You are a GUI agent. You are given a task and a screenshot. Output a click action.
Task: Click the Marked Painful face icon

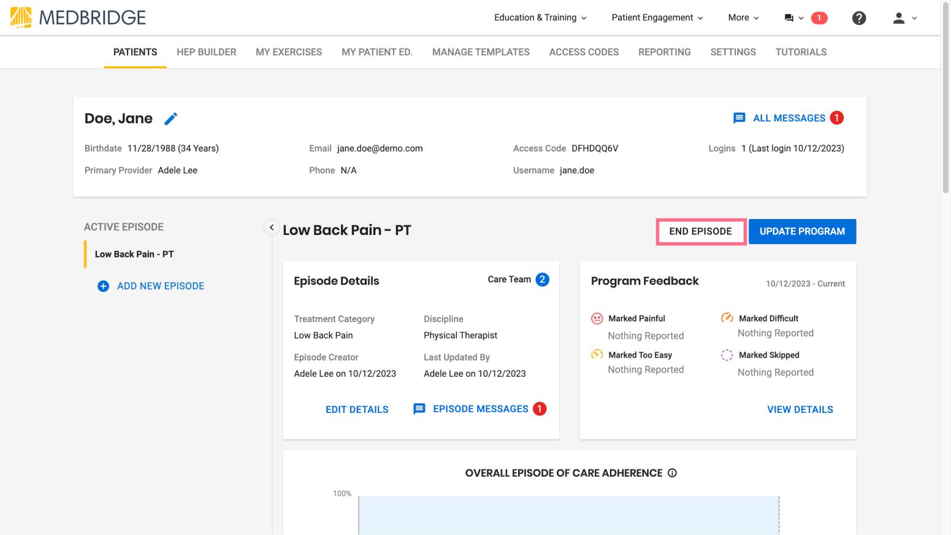pos(597,318)
